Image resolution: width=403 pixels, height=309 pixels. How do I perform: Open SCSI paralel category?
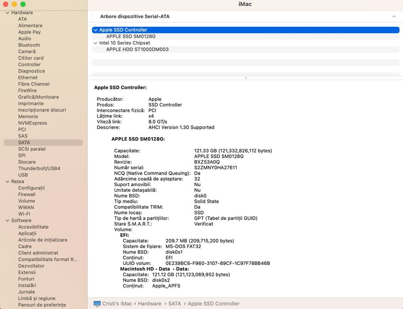(32, 149)
